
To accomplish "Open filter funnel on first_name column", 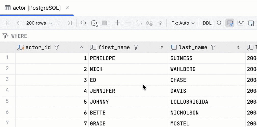I will (x=136, y=47).
